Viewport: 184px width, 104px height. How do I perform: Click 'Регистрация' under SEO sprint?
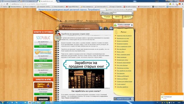(x=43, y=73)
